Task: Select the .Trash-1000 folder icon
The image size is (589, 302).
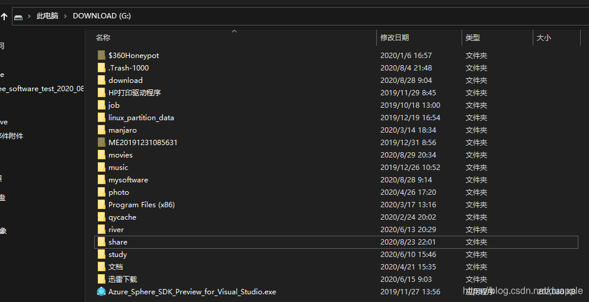Action: [101, 68]
